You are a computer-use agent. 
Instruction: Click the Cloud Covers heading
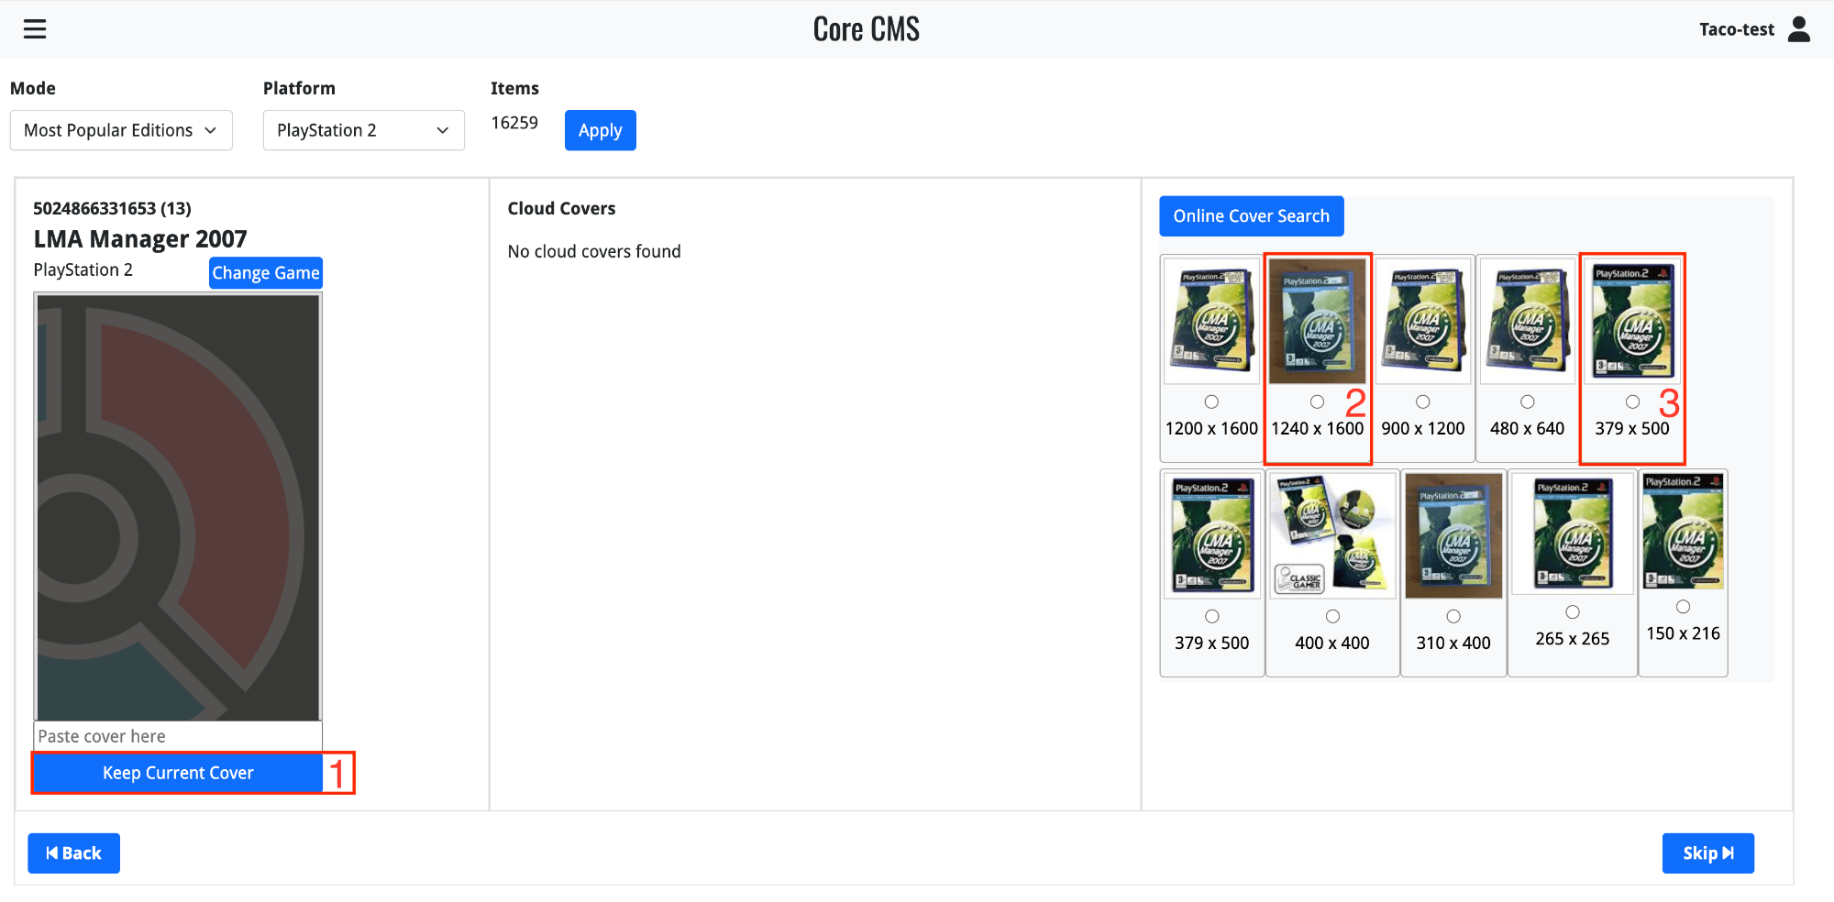(561, 208)
